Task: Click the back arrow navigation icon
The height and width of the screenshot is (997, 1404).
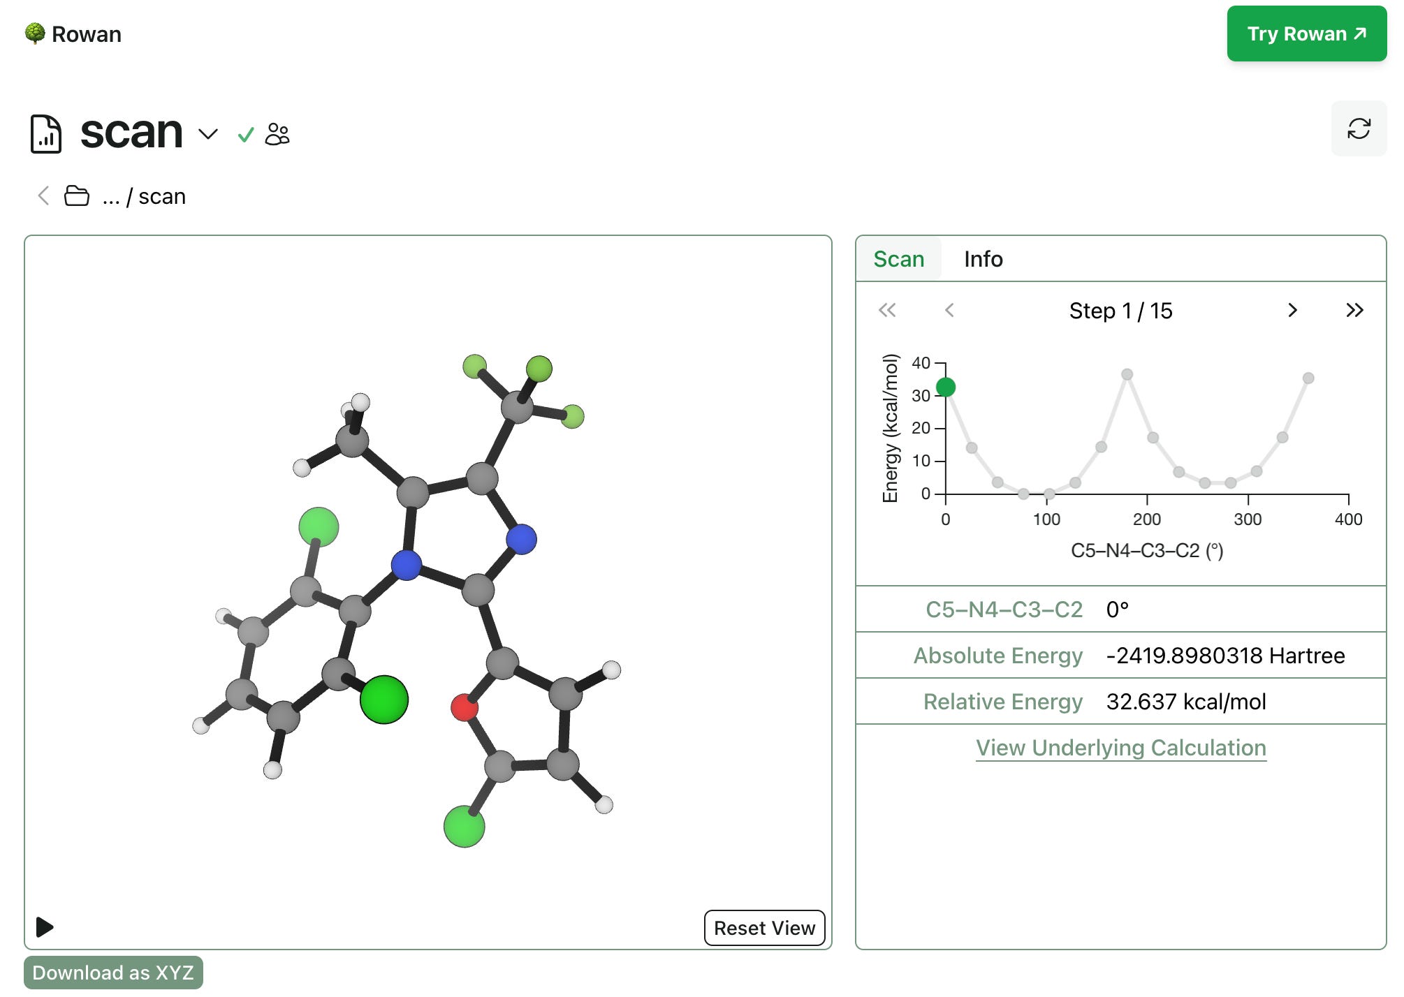Action: point(40,196)
